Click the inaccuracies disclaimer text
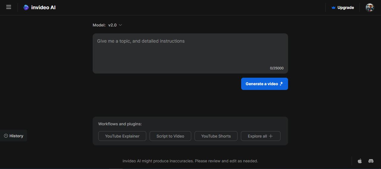This screenshot has height=169, width=381. coord(190,161)
